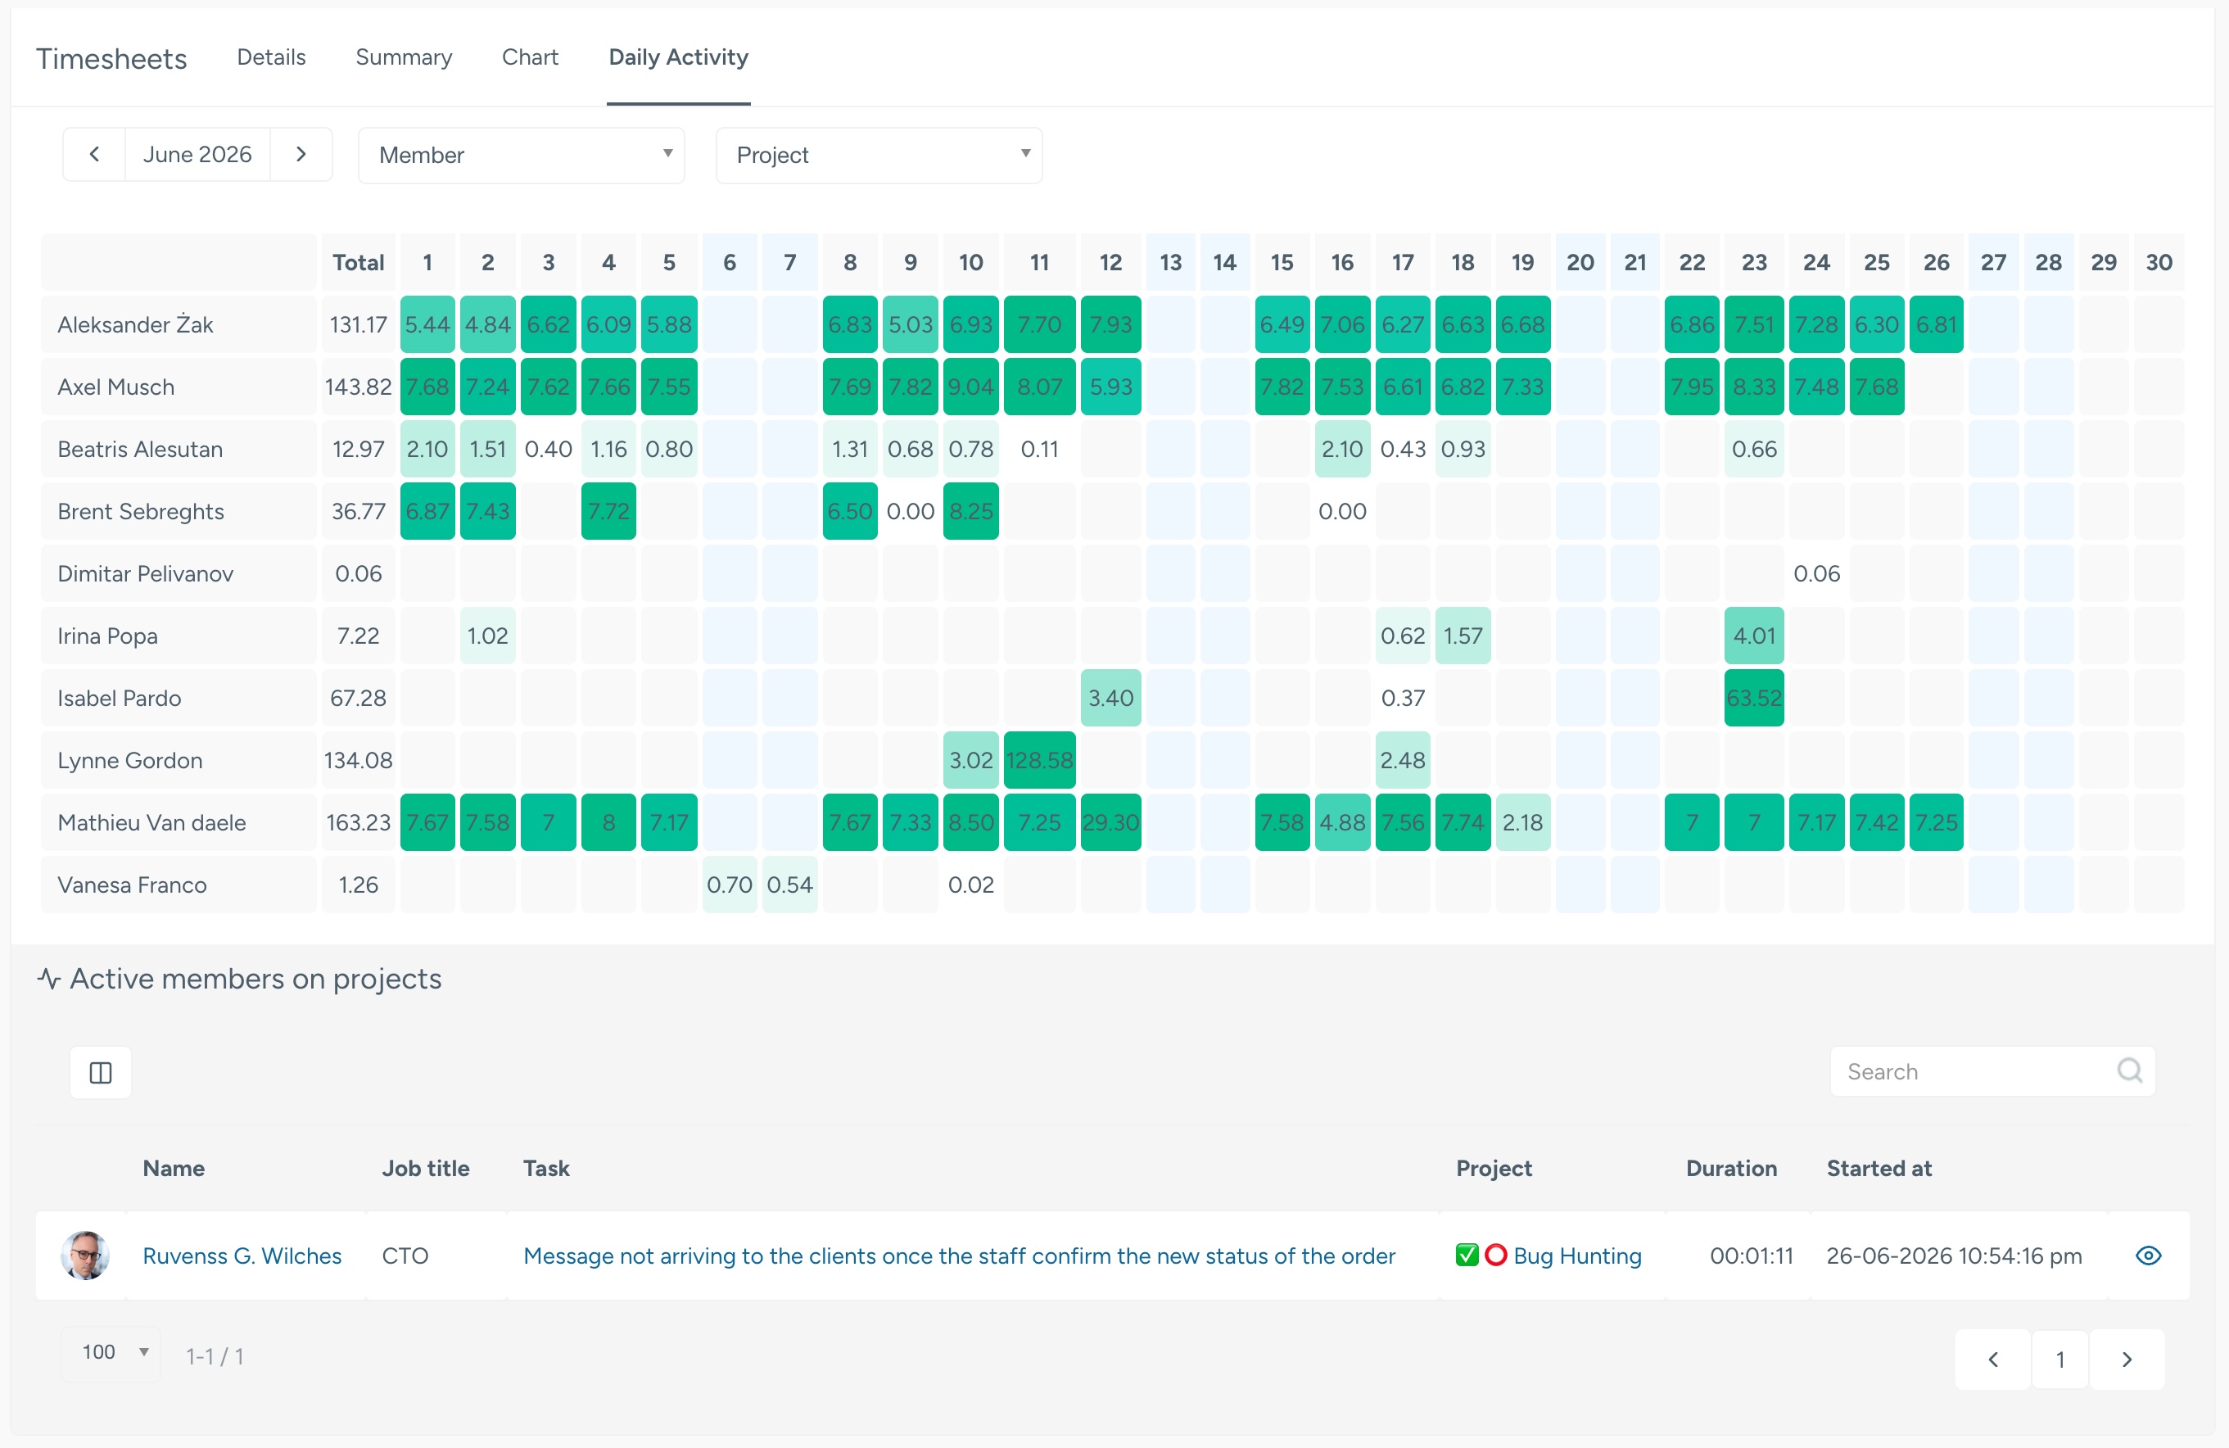Go to next month after June 2026

tap(301, 155)
